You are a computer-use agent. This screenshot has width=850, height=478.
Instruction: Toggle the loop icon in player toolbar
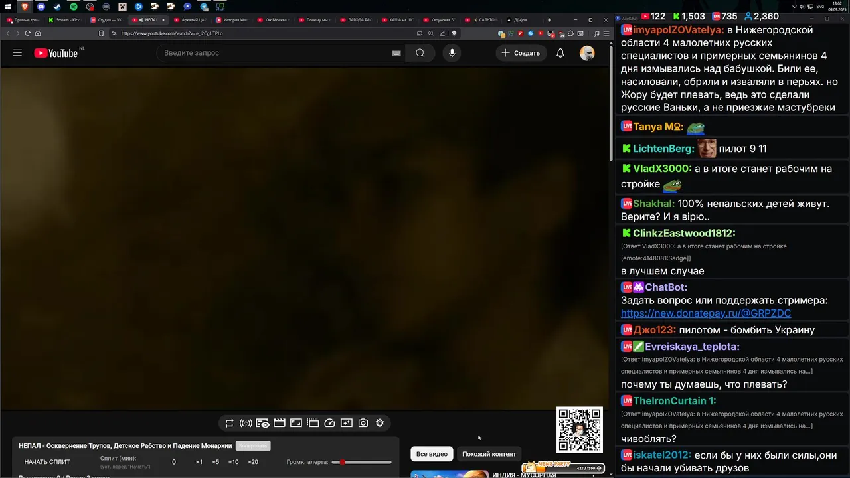point(229,423)
